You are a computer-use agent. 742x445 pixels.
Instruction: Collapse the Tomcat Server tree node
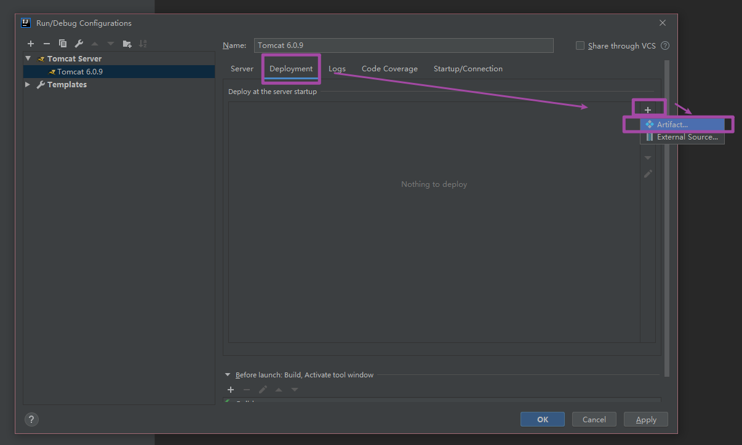coord(28,58)
